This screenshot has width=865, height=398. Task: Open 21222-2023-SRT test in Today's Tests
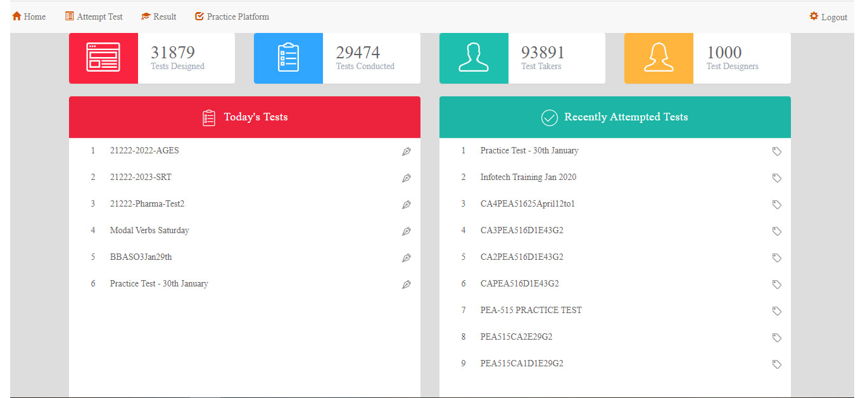pos(141,177)
